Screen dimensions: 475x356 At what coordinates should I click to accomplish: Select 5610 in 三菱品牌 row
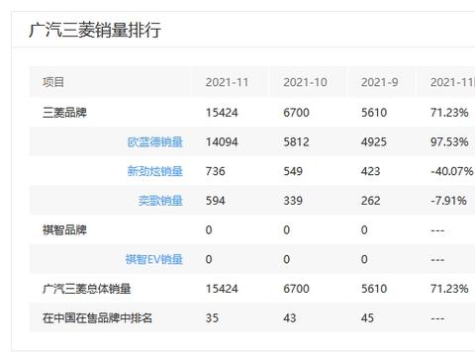pyautogui.click(x=374, y=113)
